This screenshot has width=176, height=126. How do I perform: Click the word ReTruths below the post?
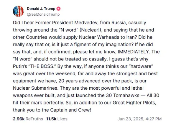(34, 119)
